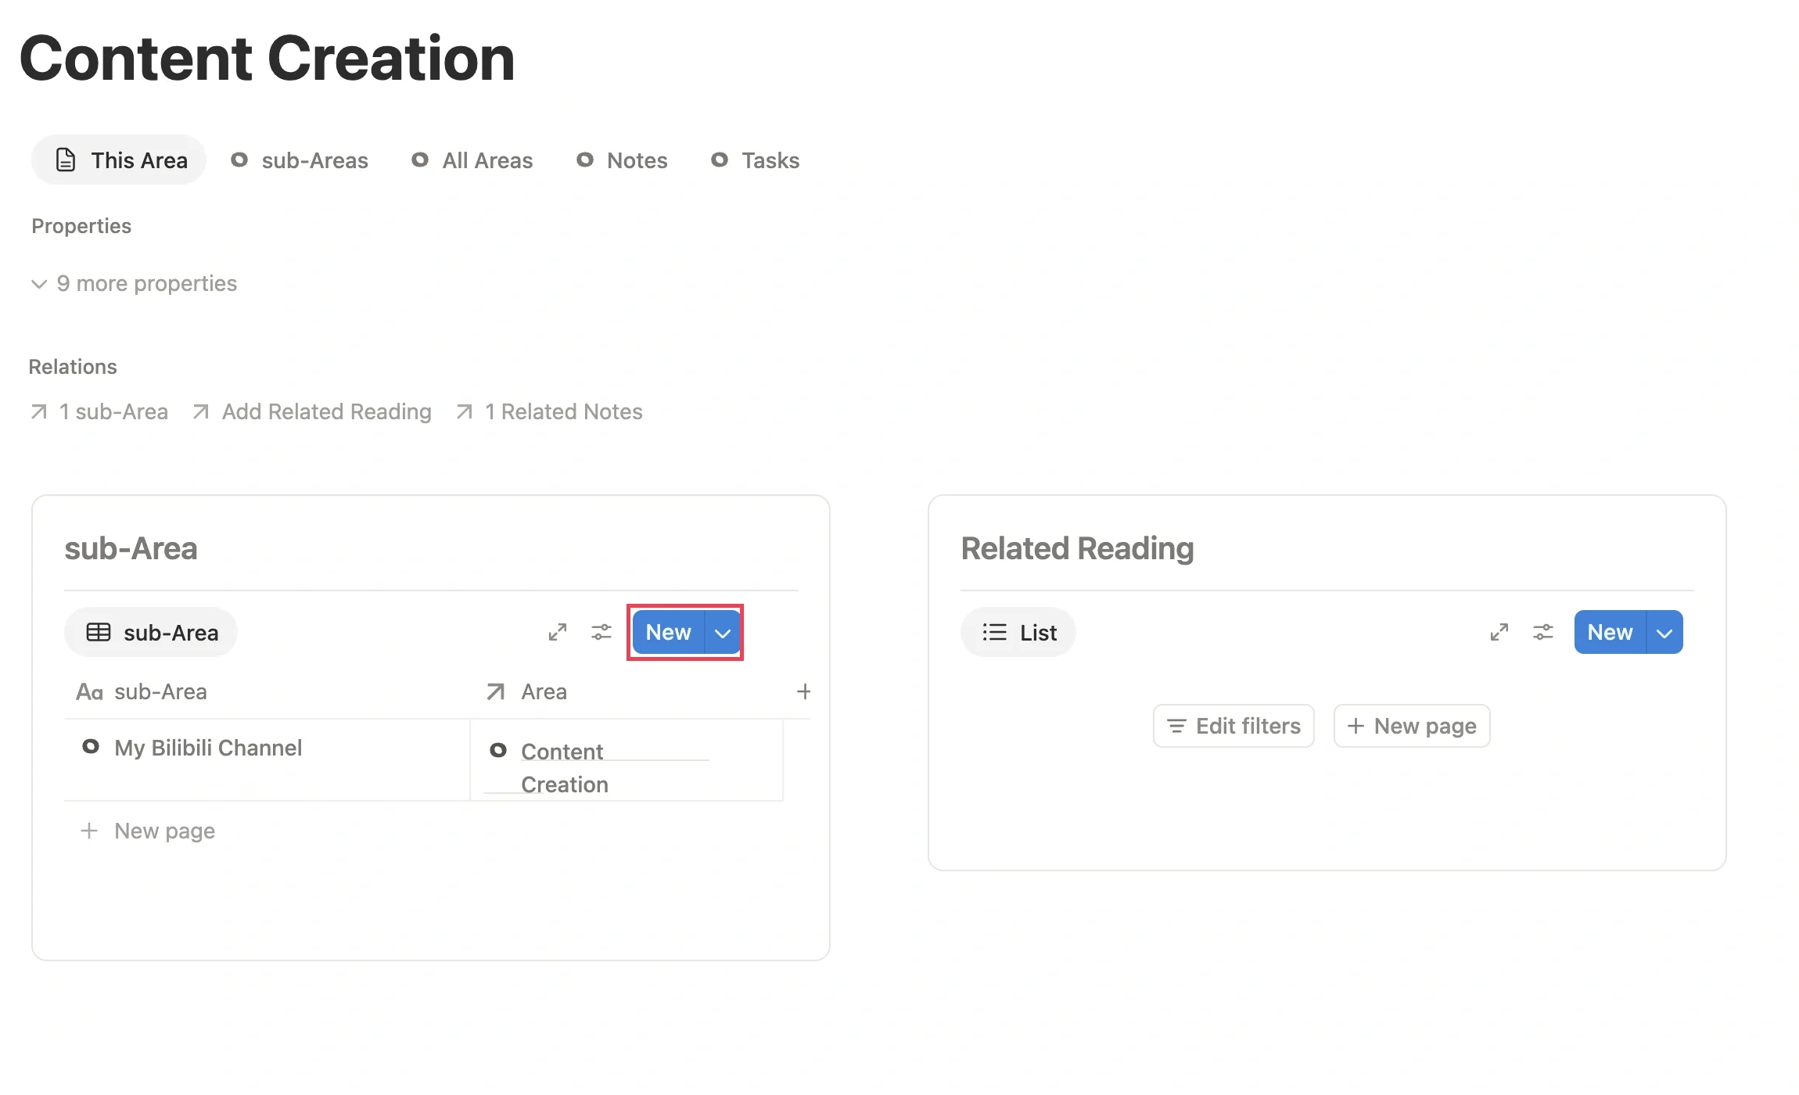Image resolution: width=1799 pixels, height=1095 pixels.
Task: Click the sub-Area panel heading
Action: [131, 548]
